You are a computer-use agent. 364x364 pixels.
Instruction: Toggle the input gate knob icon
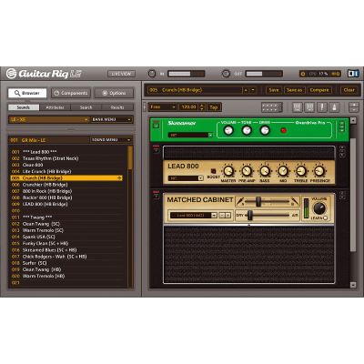point(152,74)
